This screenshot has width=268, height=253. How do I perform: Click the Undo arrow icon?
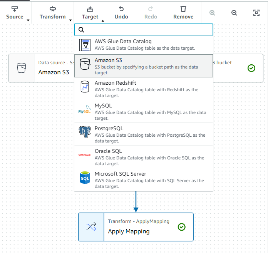(x=121, y=8)
